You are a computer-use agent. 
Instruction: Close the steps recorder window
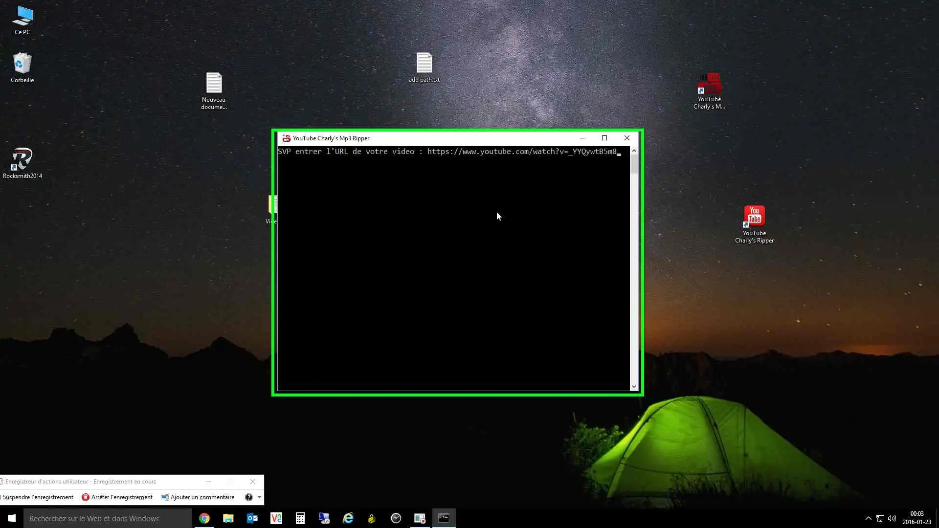point(253,482)
